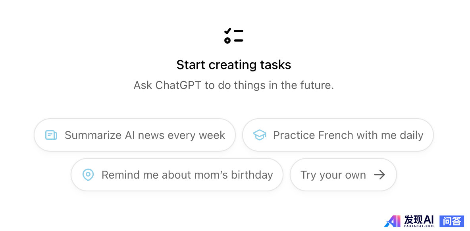The width and height of the screenshot is (470, 231).
Task: Pick the Remind me about mom's birthday suggestion
Action: [x=177, y=175]
